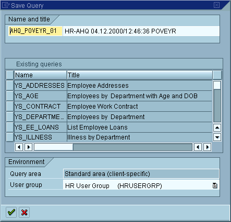Cancel with the red X icon

coord(25,212)
